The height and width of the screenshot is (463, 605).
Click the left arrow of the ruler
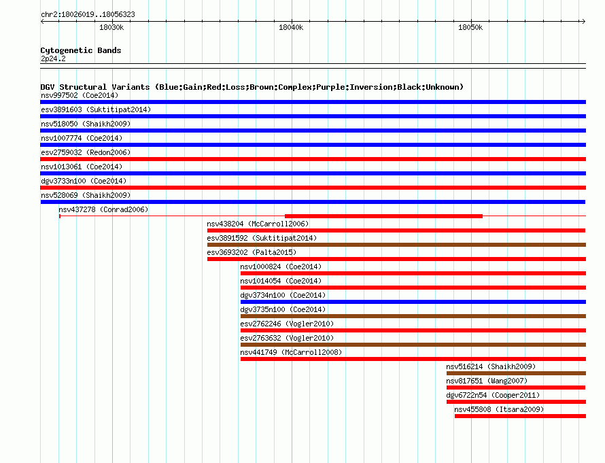click(x=43, y=22)
